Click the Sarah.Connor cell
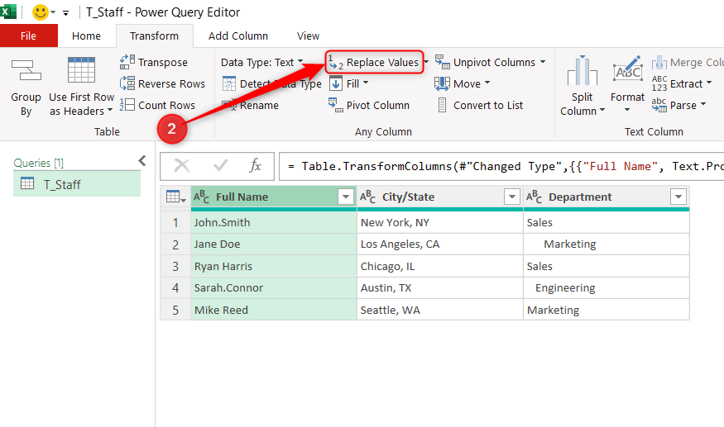The image size is (724, 427). tap(273, 288)
